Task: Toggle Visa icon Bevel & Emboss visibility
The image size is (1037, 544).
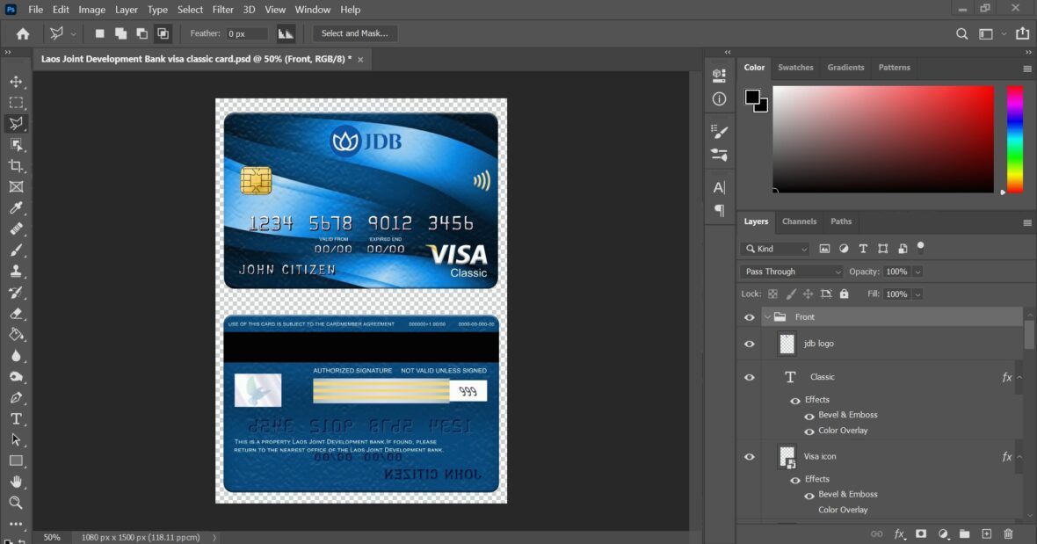Action: 809,496
